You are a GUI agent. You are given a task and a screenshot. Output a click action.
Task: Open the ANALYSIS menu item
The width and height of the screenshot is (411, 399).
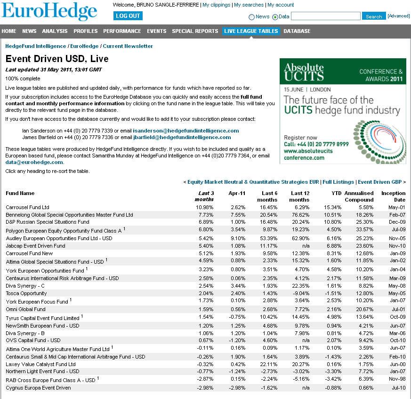(x=55, y=31)
